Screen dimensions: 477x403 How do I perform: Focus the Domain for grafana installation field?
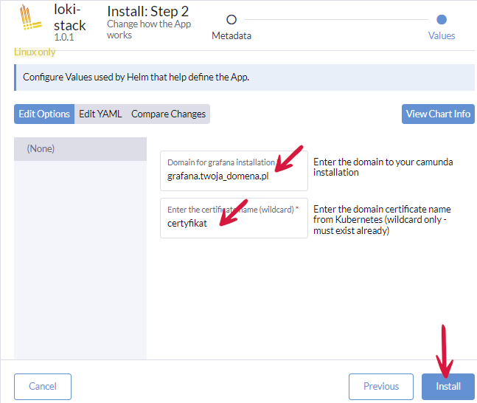[233, 177]
